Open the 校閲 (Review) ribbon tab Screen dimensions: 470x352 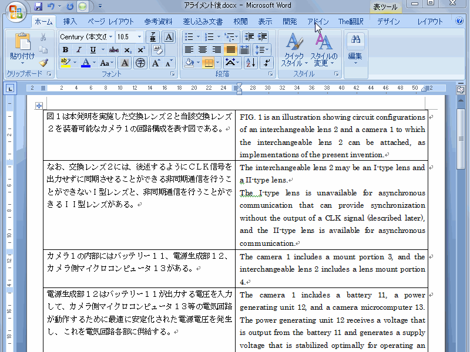click(240, 22)
